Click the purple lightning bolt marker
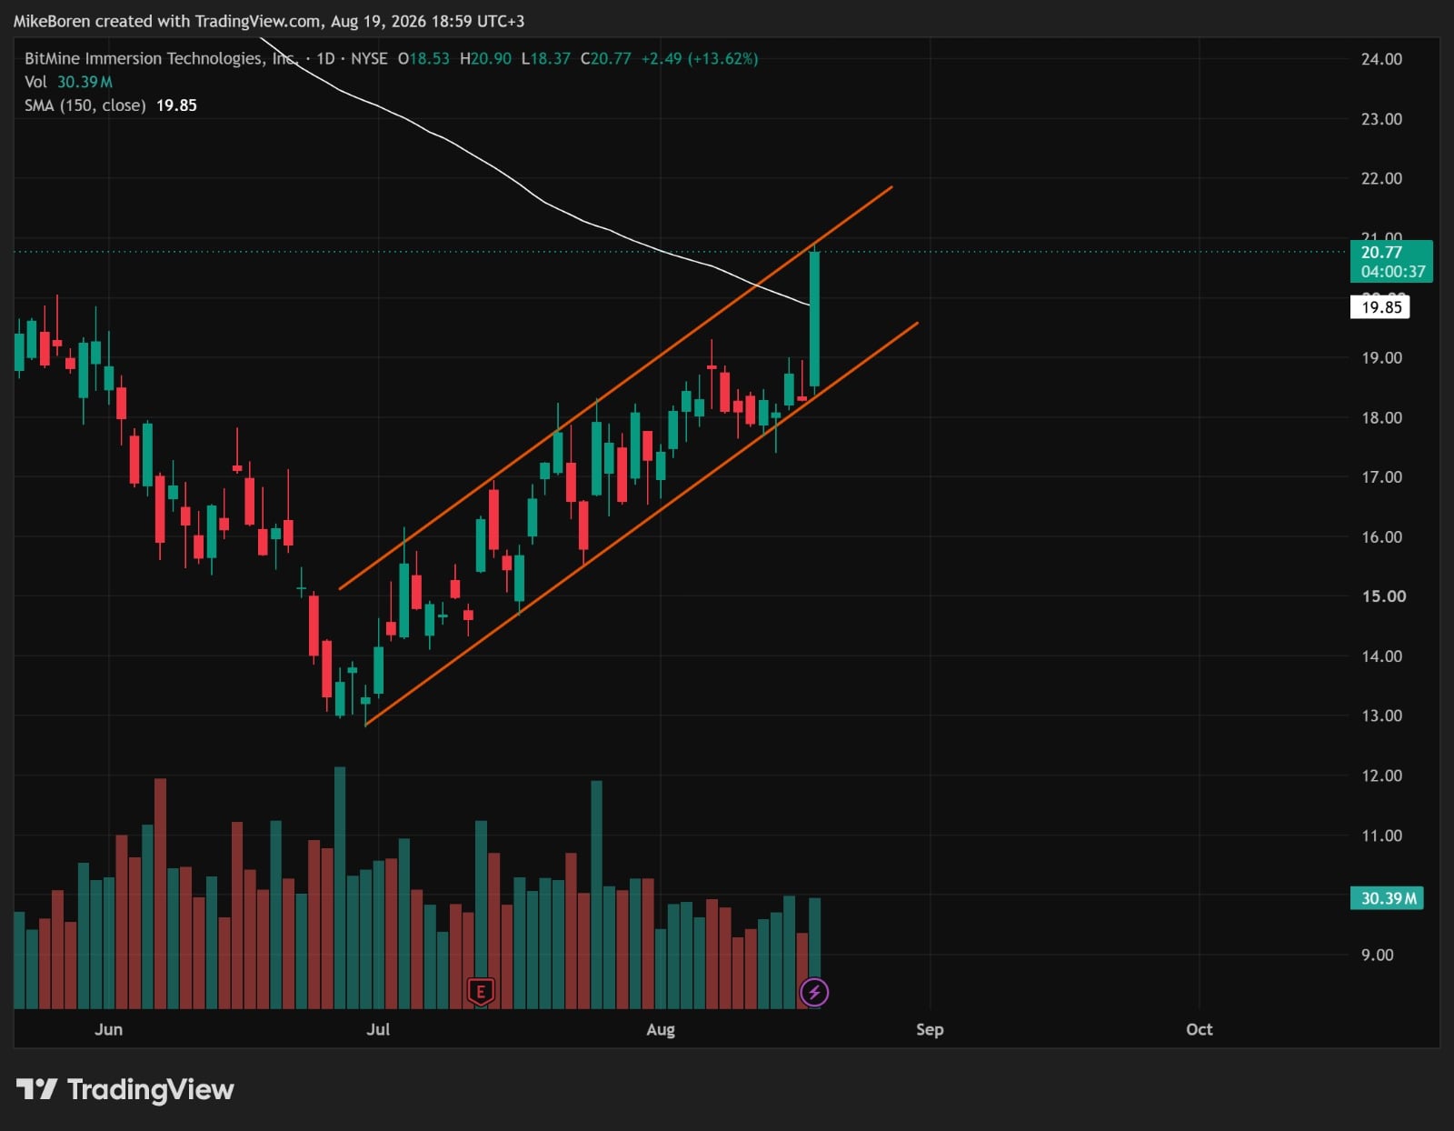This screenshot has width=1454, height=1131. click(814, 992)
